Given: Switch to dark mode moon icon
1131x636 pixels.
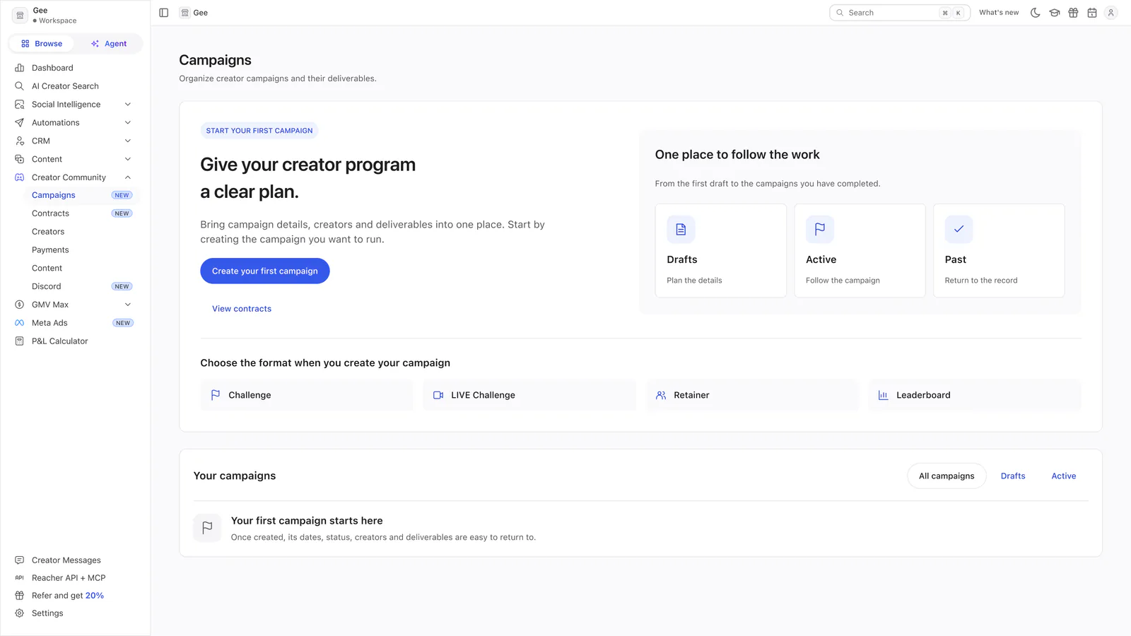Looking at the screenshot, I should click(1035, 13).
